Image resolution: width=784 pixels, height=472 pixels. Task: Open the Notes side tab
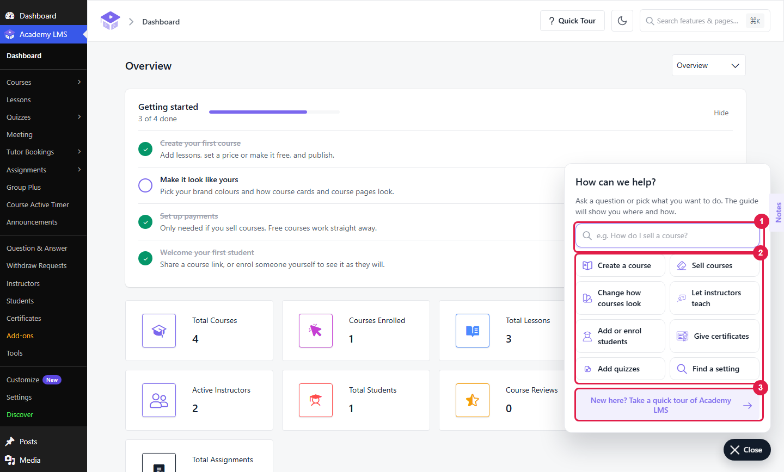point(777,213)
